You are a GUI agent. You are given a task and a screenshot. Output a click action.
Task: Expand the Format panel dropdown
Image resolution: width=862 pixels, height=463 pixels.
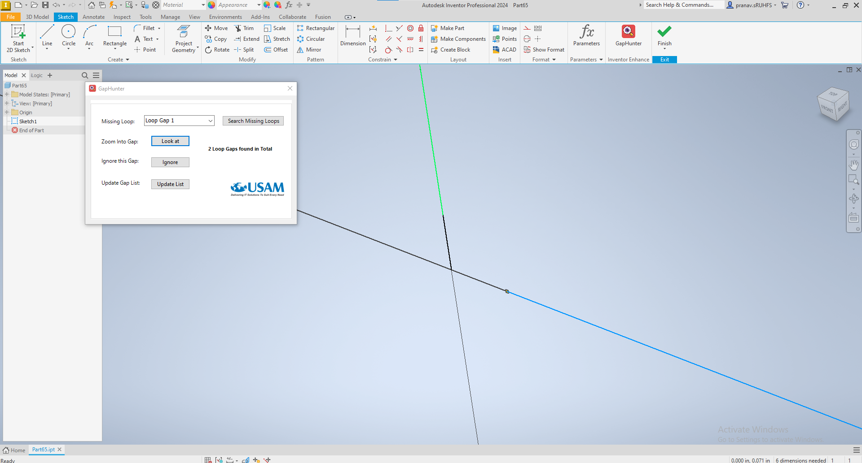coord(544,60)
